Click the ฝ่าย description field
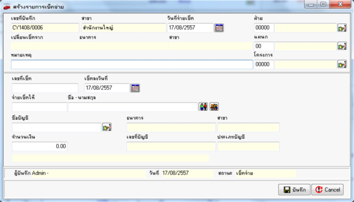 [x=305, y=28]
